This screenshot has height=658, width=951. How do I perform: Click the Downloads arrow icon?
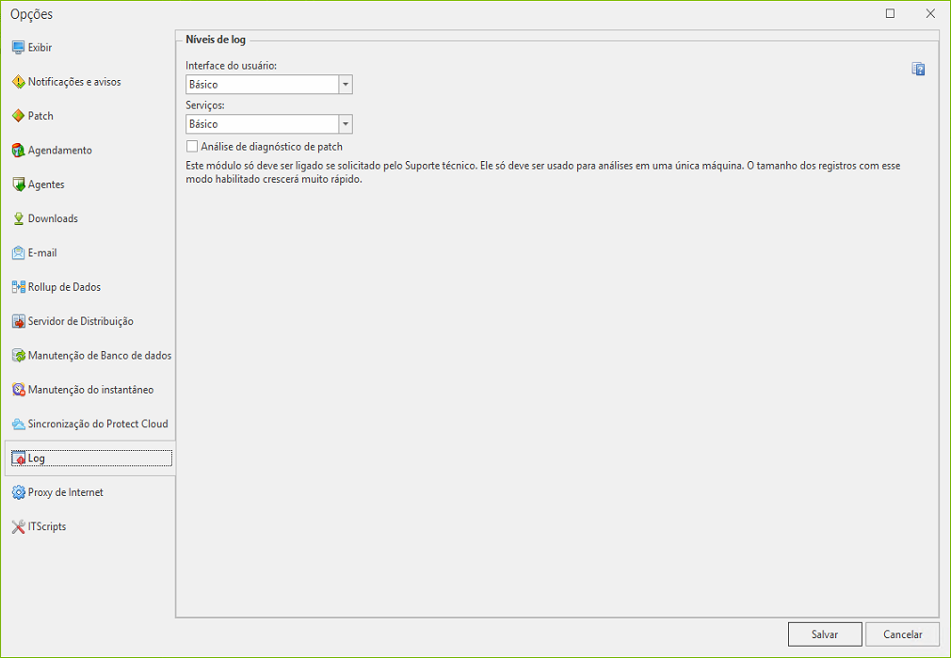(x=18, y=219)
